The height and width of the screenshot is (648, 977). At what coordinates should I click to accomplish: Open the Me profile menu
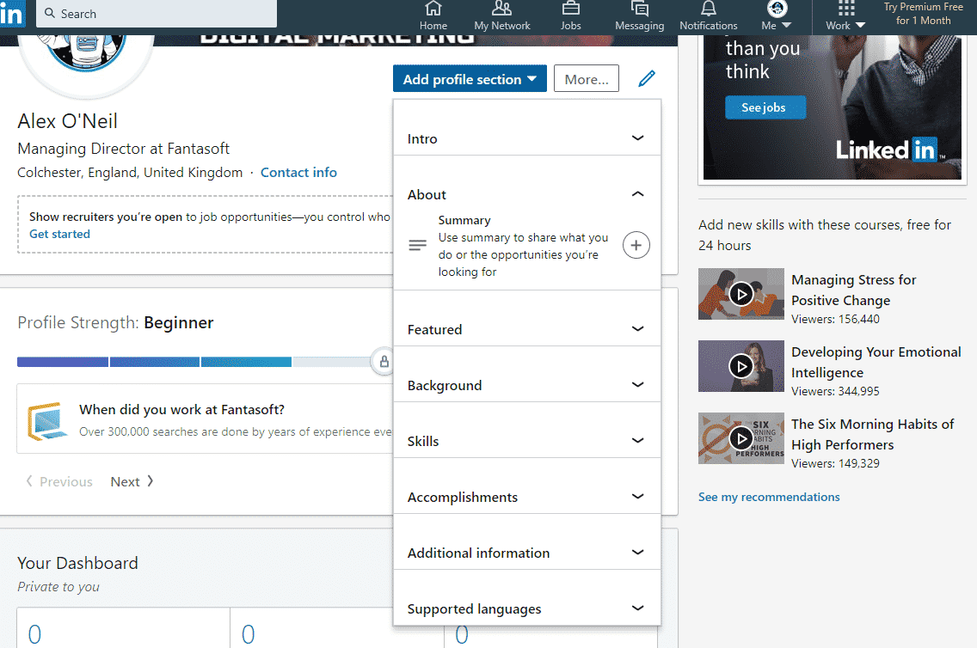click(x=777, y=16)
